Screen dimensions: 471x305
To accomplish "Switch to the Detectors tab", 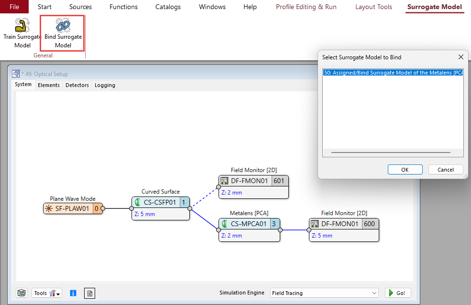I will pyautogui.click(x=77, y=85).
